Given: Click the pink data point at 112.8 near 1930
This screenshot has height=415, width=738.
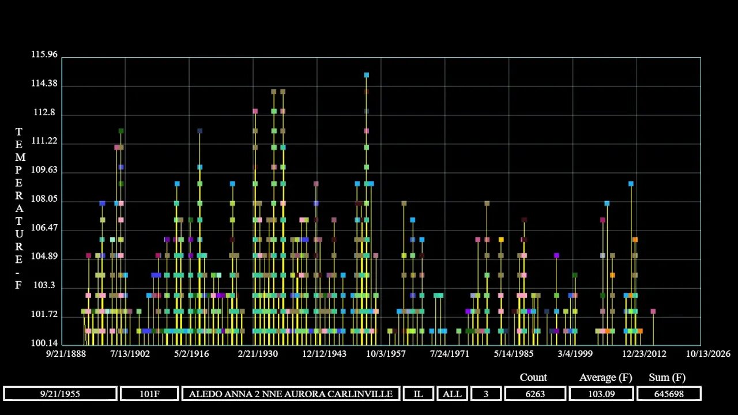Looking at the screenshot, I should pos(255,111).
